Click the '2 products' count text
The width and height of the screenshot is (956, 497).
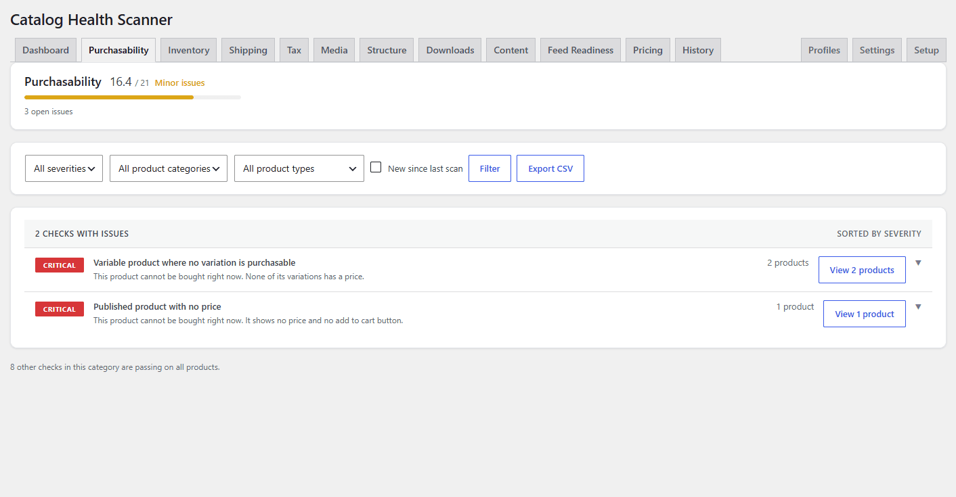click(787, 262)
